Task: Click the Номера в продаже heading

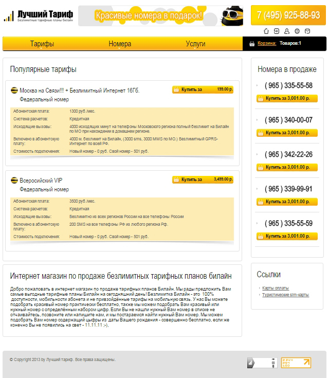Action: click(287, 69)
